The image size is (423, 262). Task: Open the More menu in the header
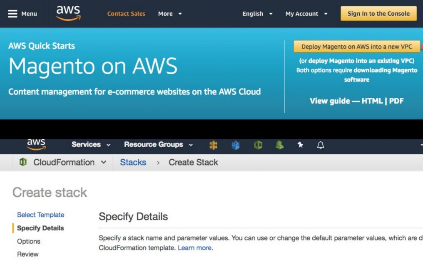tap(169, 13)
